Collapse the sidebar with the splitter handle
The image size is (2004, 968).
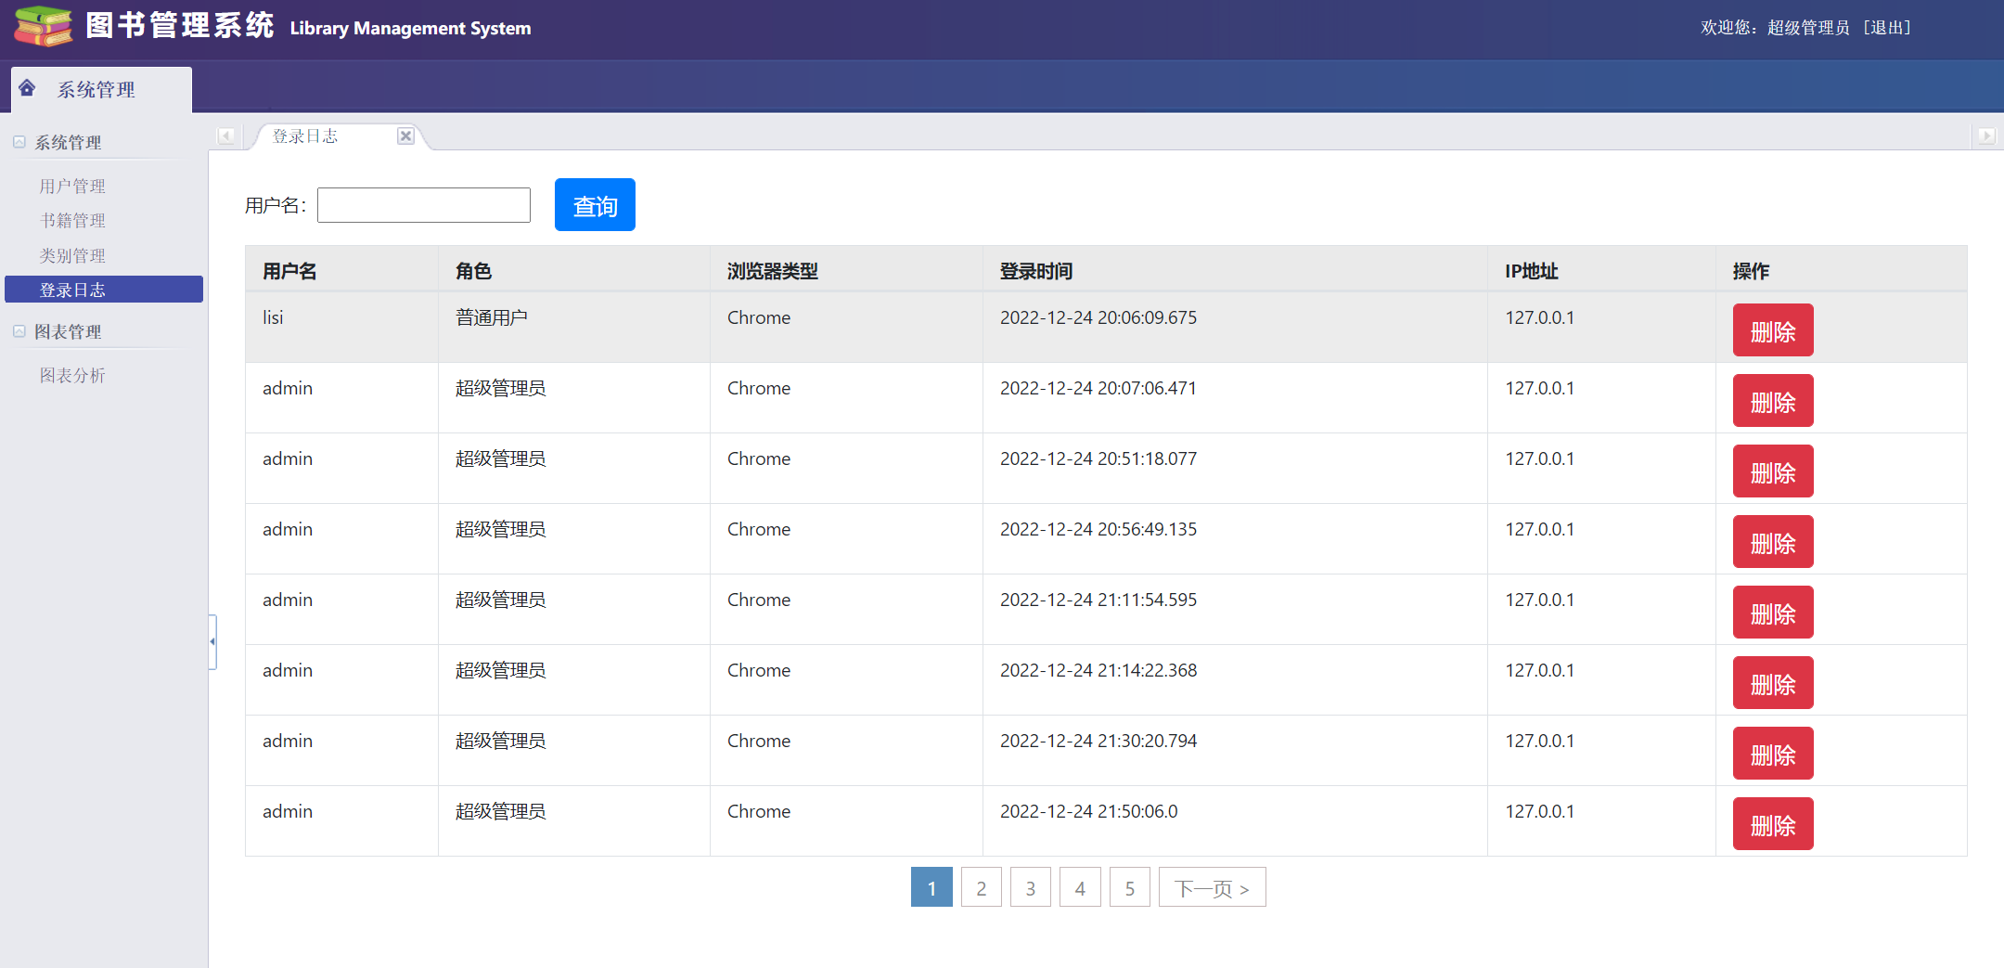pyautogui.click(x=212, y=641)
